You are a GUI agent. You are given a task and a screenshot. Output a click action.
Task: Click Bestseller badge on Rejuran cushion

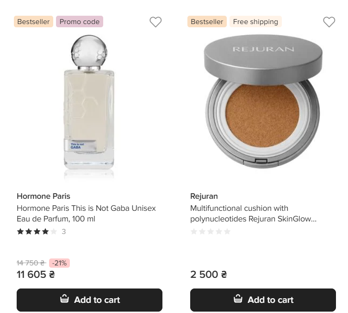click(x=207, y=22)
